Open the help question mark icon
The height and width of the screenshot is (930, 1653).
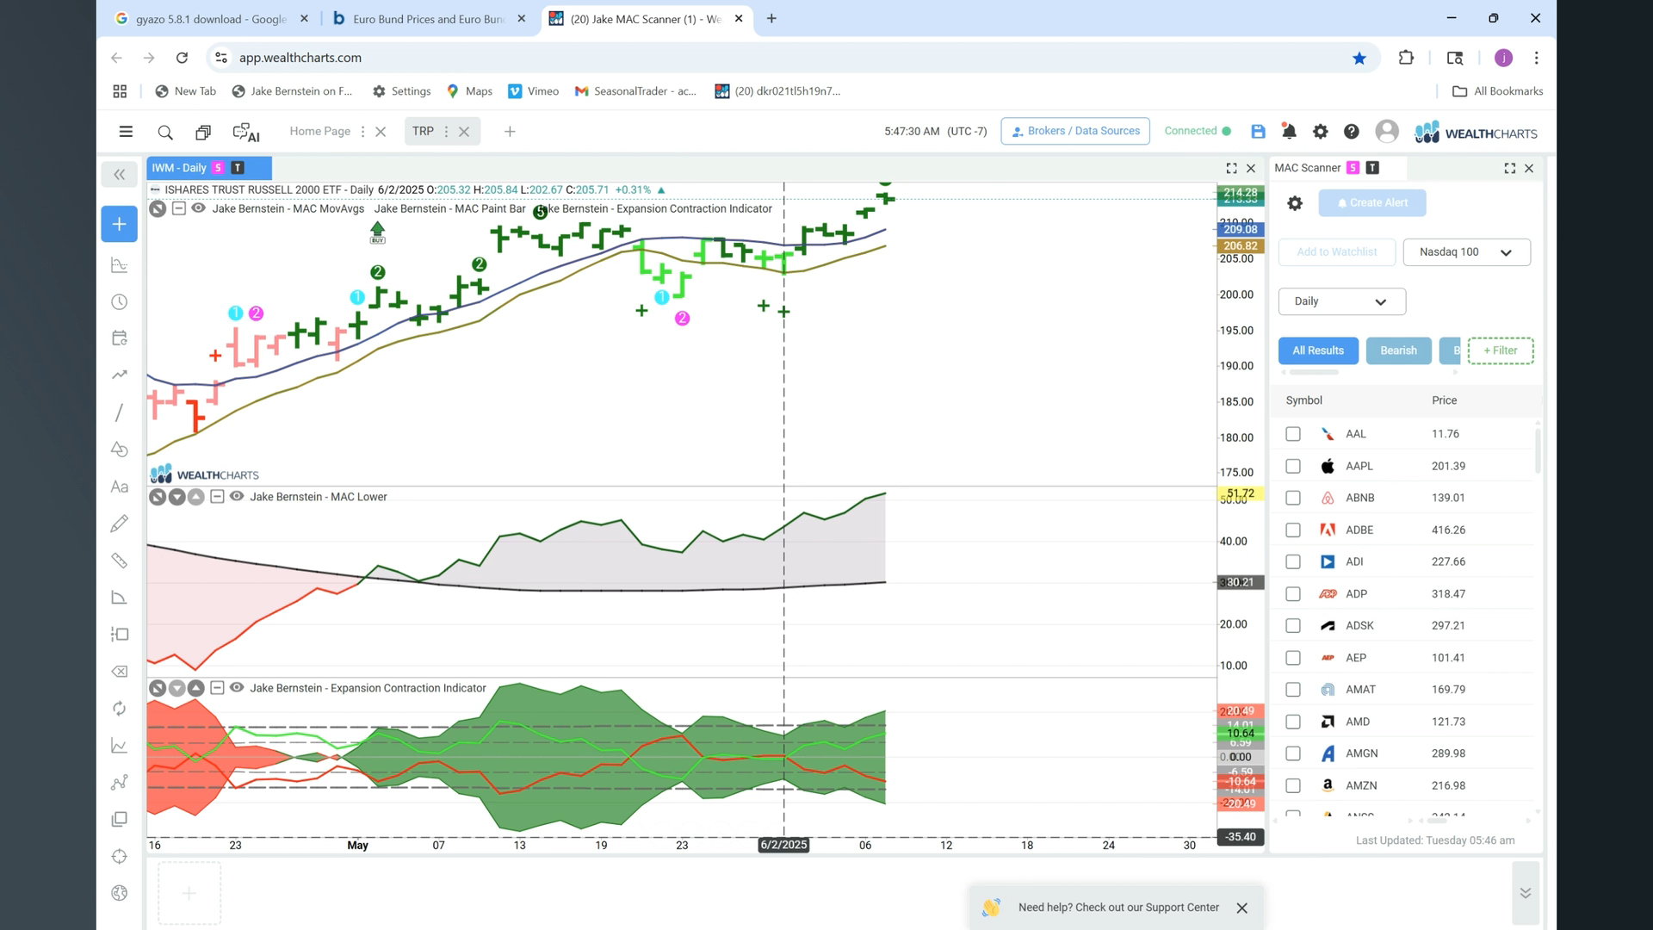coord(1352,132)
